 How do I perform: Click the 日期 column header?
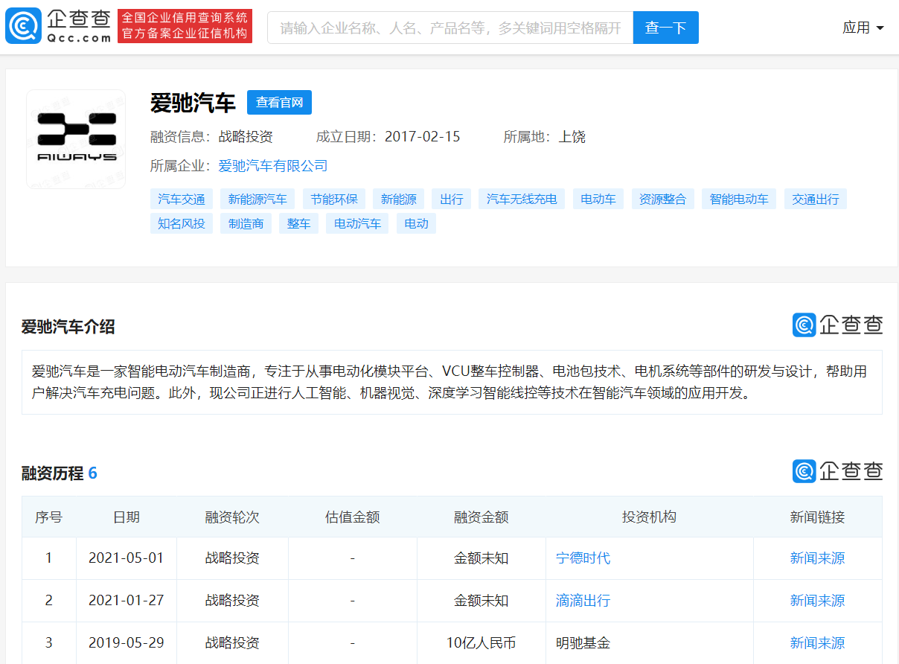(x=127, y=517)
